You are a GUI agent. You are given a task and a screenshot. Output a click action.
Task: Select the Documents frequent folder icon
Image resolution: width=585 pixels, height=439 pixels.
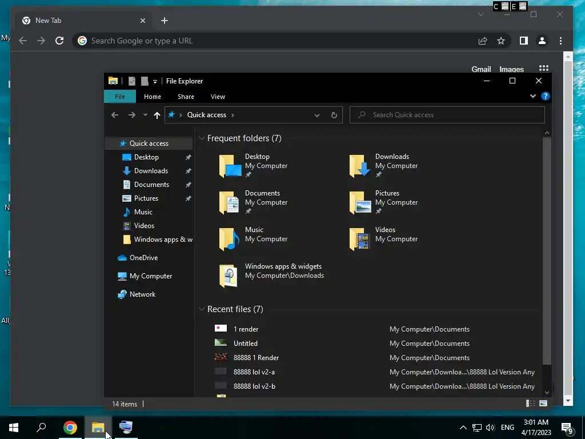229,202
